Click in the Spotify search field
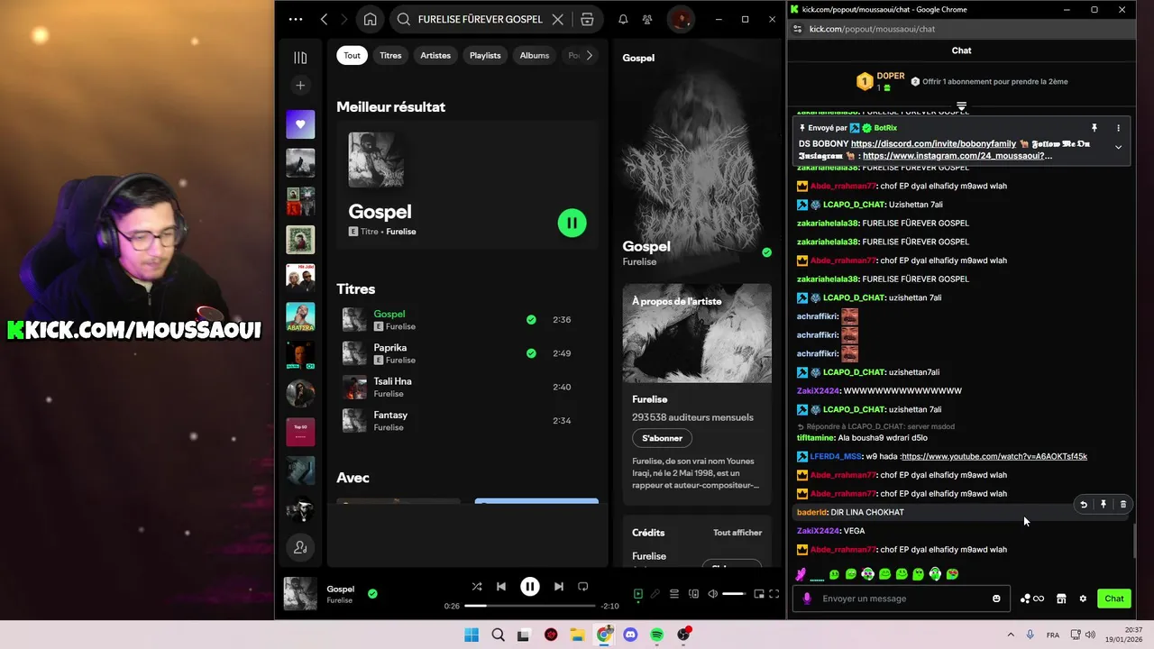1154x649 pixels. click(x=480, y=19)
